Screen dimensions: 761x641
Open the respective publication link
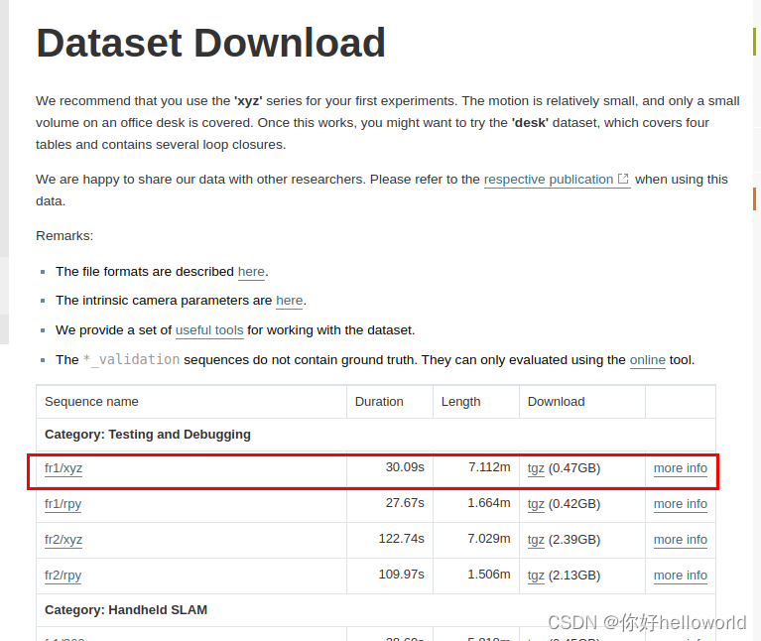coord(548,180)
